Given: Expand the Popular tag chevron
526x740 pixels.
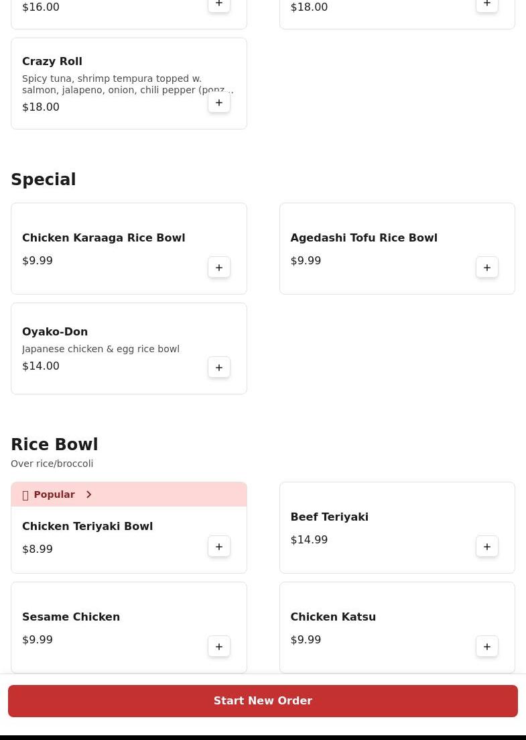Looking at the screenshot, I should (x=88, y=494).
